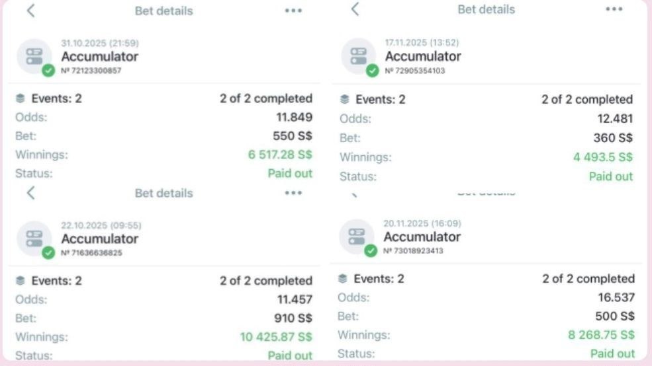Tap accumulator icon of bet 73018923413
This screenshot has height=366, width=652.
coord(357,237)
